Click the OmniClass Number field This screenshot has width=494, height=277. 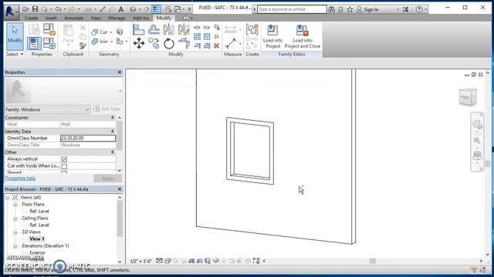click(88, 138)
